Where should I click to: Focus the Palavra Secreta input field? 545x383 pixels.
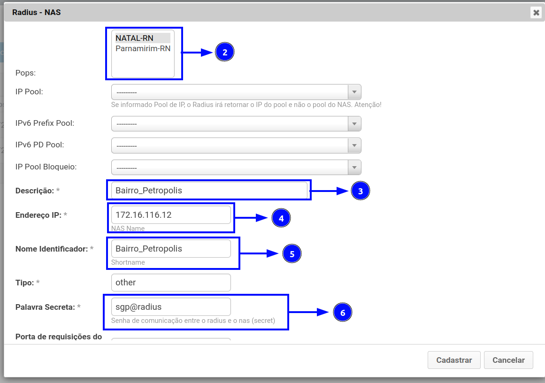[x=171, y=307]
